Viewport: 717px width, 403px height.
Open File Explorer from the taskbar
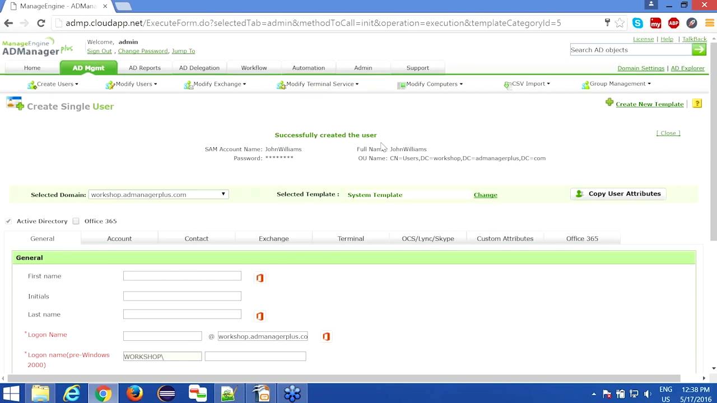pyautogui.click(x=40, y=393)
